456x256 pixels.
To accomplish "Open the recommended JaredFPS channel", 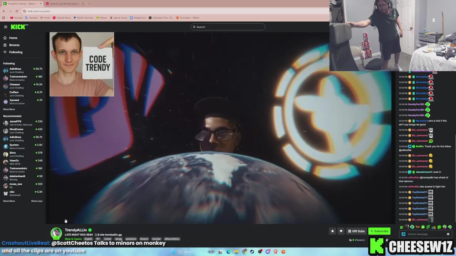I will coord(23,123).
